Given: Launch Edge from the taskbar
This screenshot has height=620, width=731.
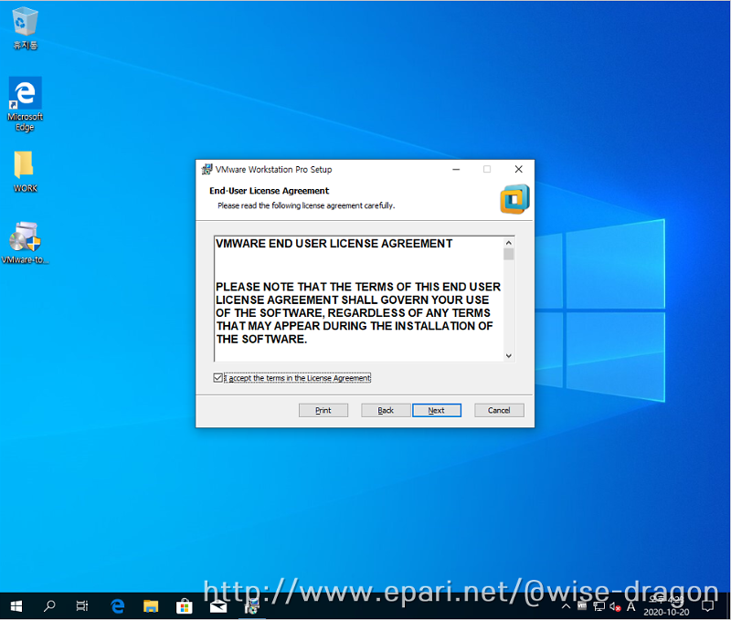Looking at the screenshot, I should pyautogui.click(x=118, y=606).
